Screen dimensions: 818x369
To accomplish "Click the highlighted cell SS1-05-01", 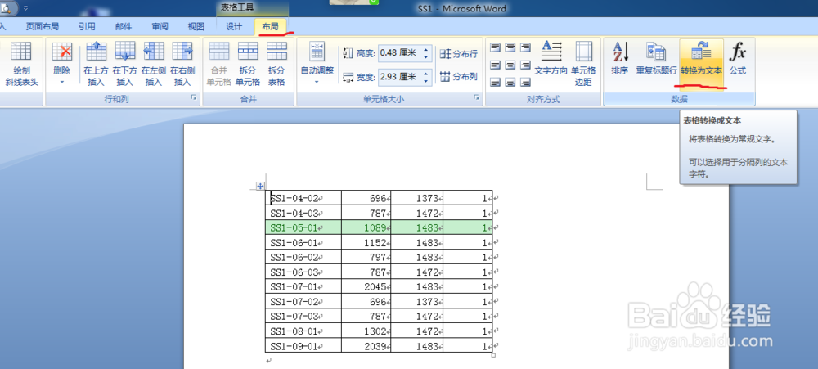I will click(303, 227).
